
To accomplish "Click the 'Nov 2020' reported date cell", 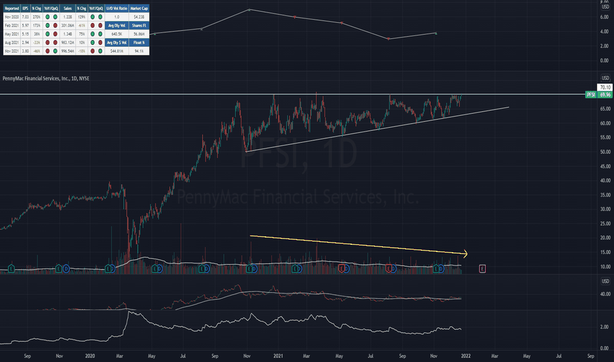I will pyautogui.click(x=12, y=17).
